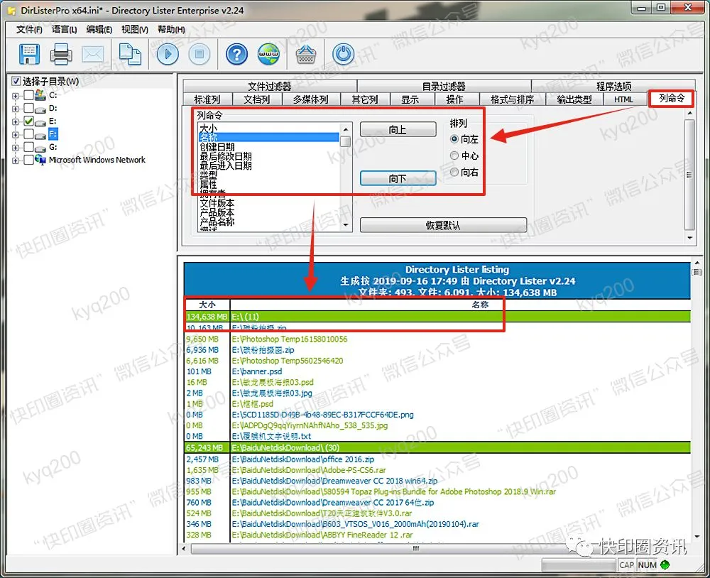Switch to the 格式与排序 tab
This screenshot has height=578, width=710.
coord(512,99)
